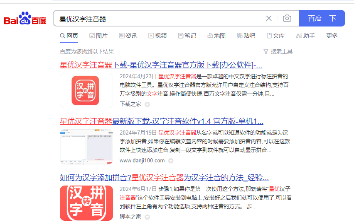This screenshot has height=222, width=354.
Task: Switch to the 图片 tab
Action: coord(98,36)
